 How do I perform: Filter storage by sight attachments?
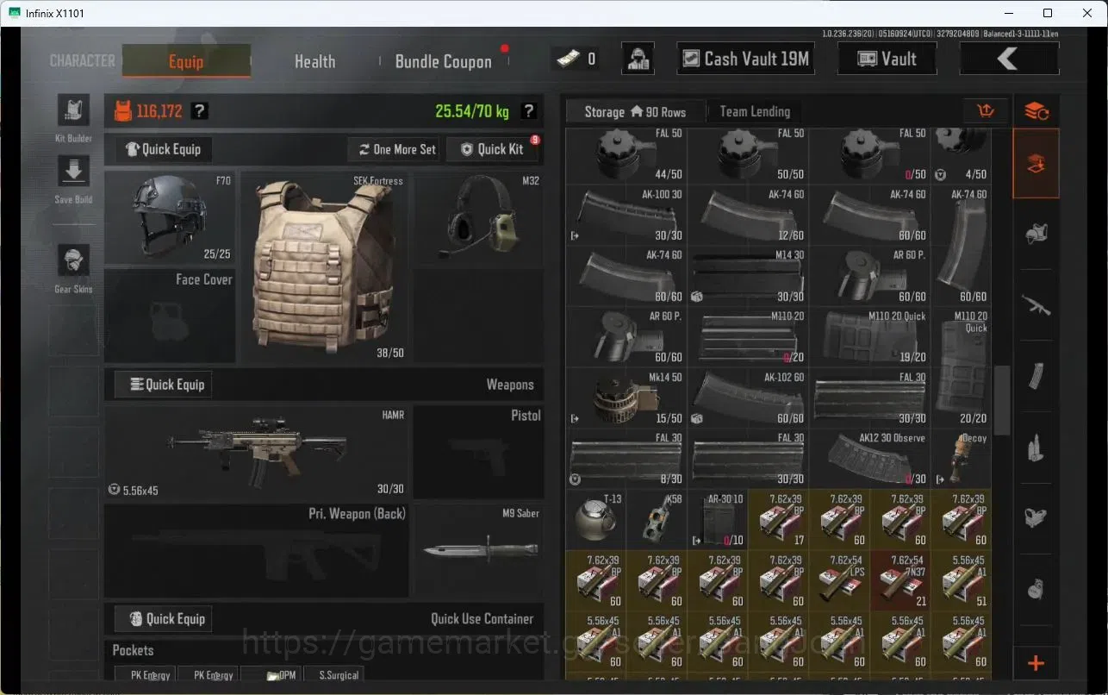pyautogui.click(x=1036, y=518)
